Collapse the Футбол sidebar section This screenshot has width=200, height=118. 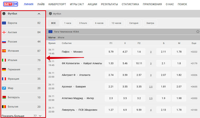tap(39, 14)
